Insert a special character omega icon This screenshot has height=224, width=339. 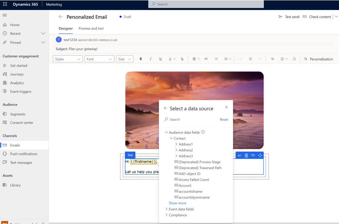tap(294, 59)
